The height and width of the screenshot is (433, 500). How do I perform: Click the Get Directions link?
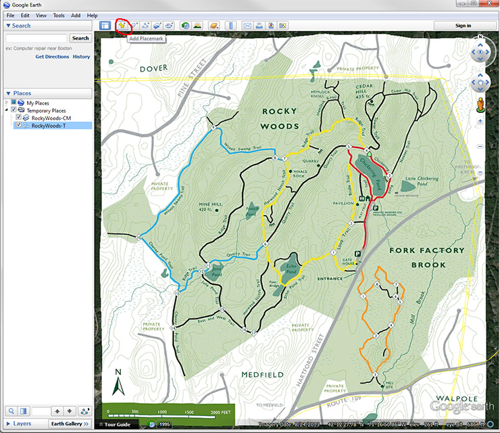coord(52,57)
